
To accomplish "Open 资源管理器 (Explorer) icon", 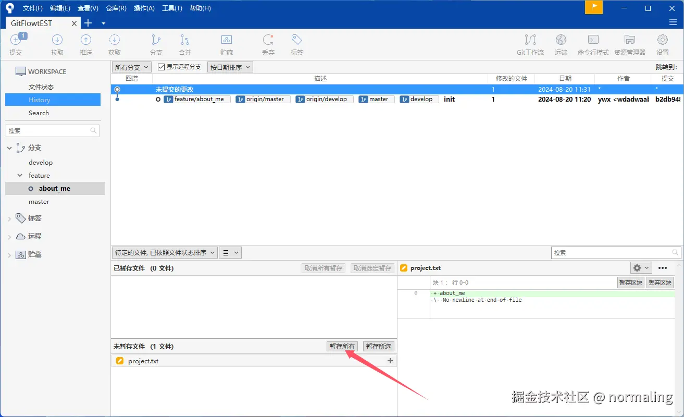I will [x=630, y=40].
